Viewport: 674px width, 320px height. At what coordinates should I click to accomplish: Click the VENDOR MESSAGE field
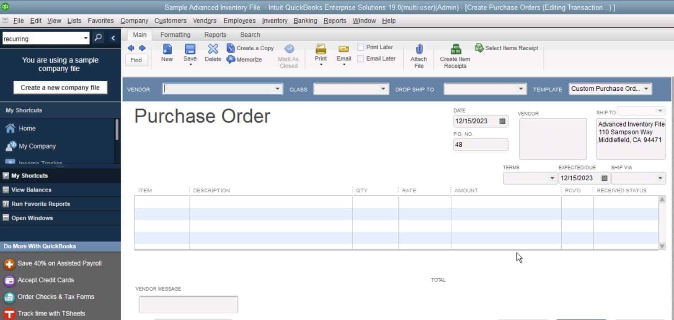(189, 305)
